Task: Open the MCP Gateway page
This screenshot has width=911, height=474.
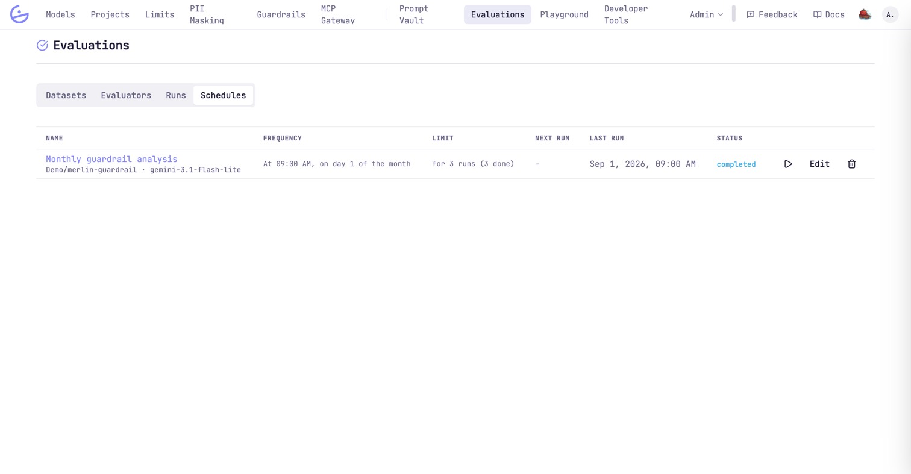Action: pyautogui.click(x=338, y=14)
